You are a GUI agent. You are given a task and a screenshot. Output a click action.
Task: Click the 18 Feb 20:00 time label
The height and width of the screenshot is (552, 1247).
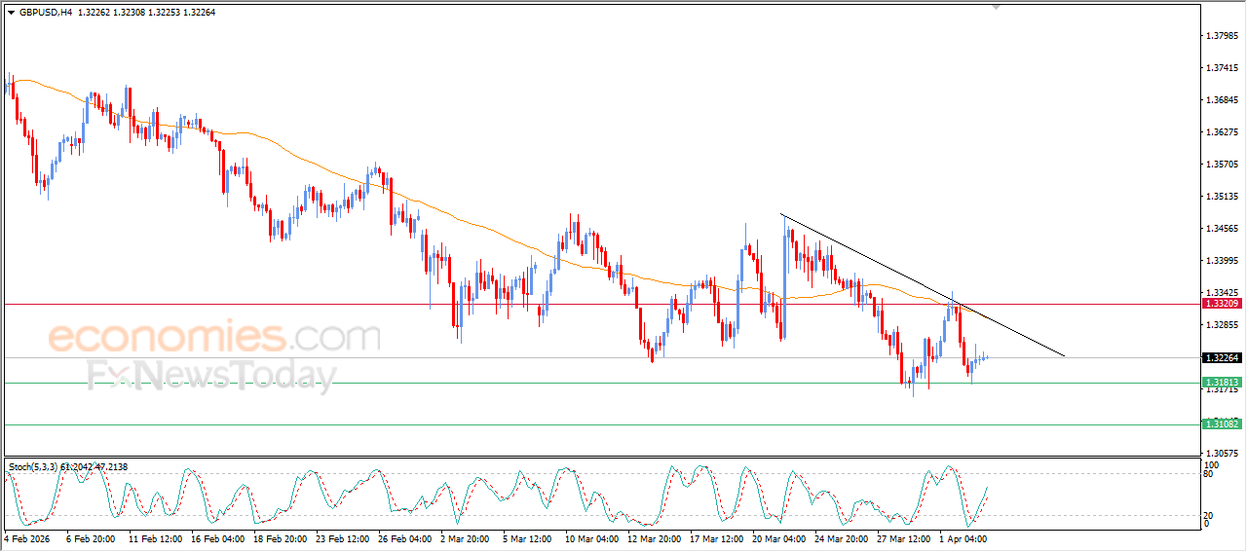click(x=283, y=537)
